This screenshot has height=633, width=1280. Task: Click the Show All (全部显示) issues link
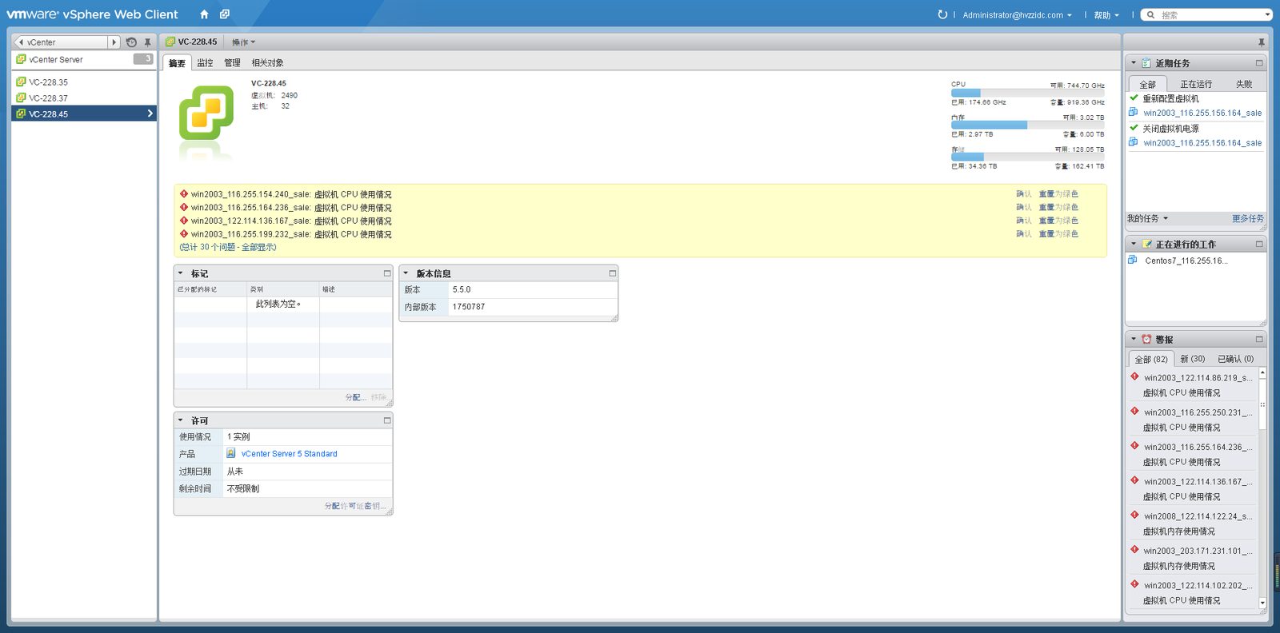pos(258,247)
